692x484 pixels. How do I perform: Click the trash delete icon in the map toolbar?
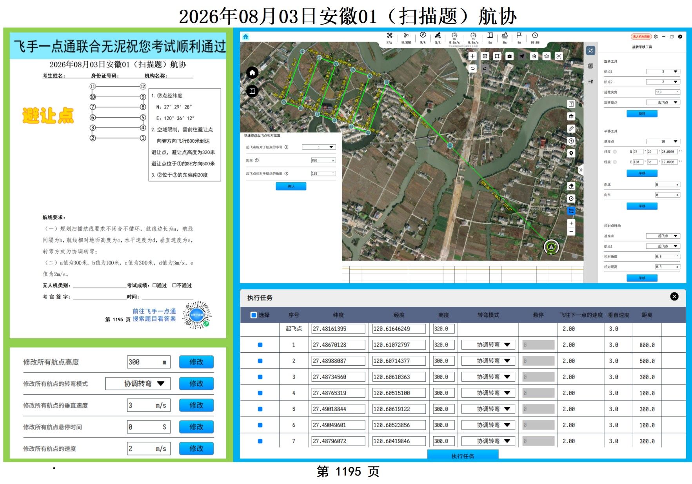[534, 56]
